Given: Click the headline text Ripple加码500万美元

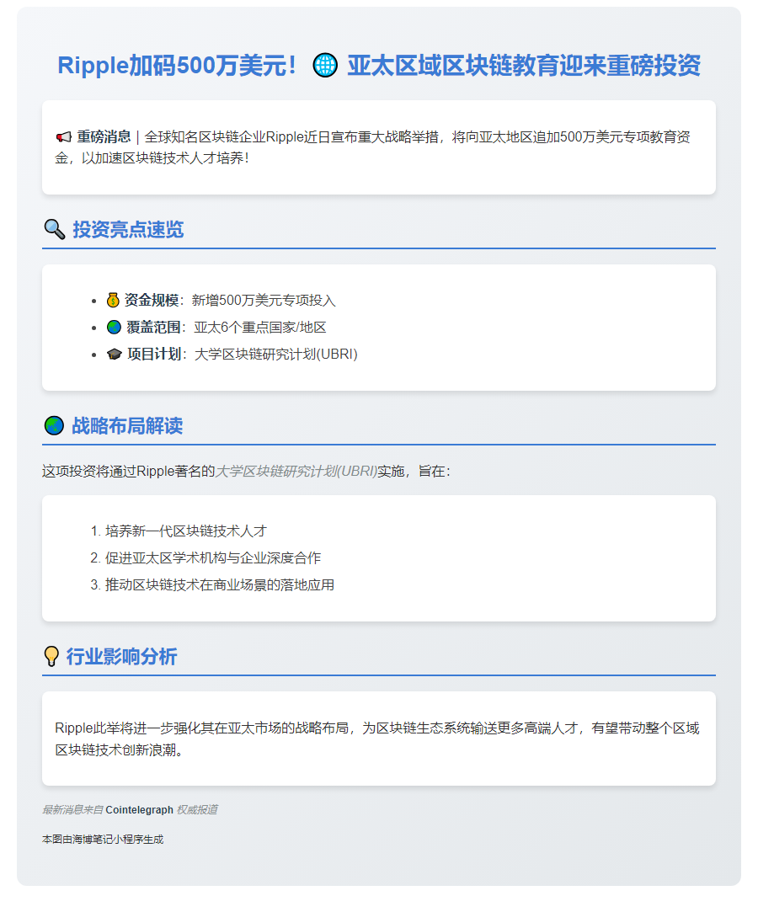Looking at the screenshot, I should [177, 65].
